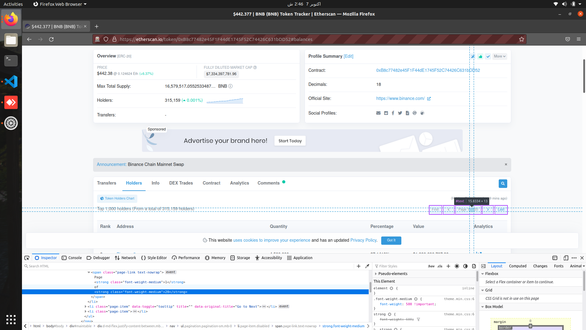Open the email social profile icon
The width and height of the screenshot is (586, 330).
click(x=378, y=113)
